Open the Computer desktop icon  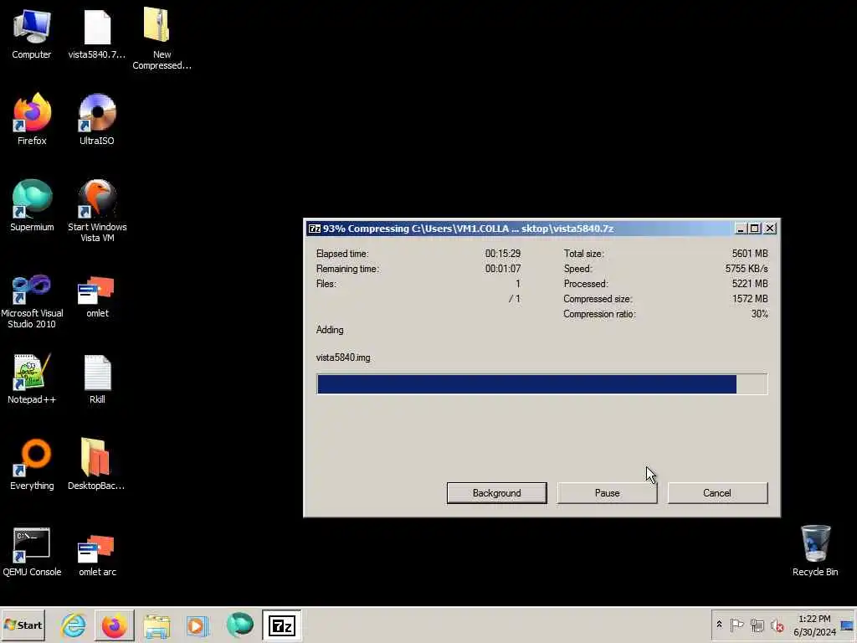(x=32, y=33)
